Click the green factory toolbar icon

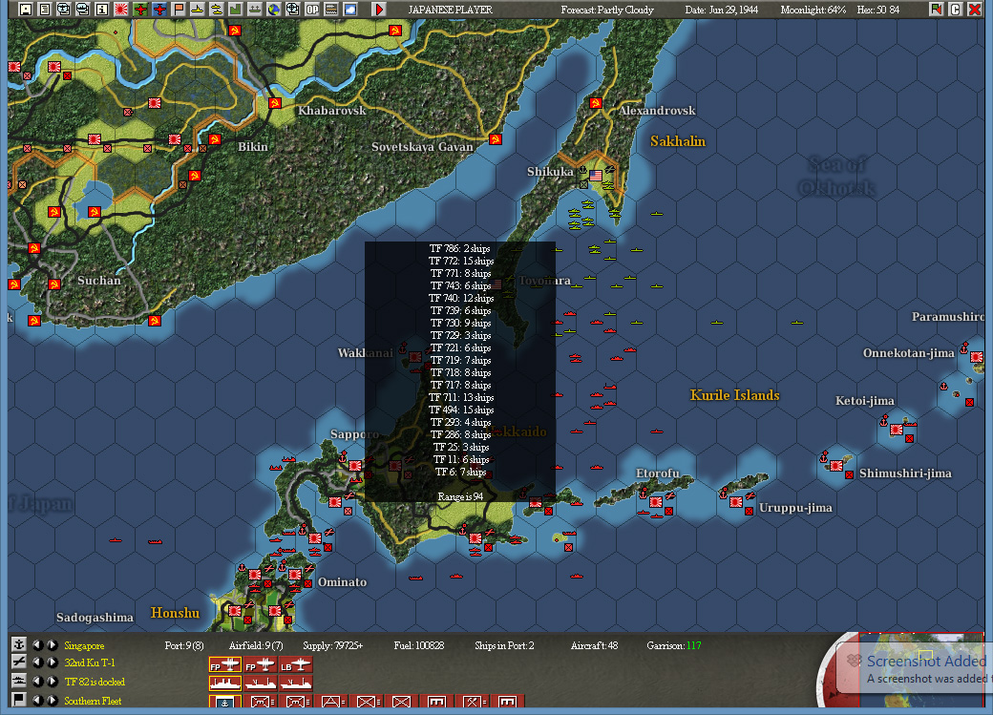pos(236,9)
